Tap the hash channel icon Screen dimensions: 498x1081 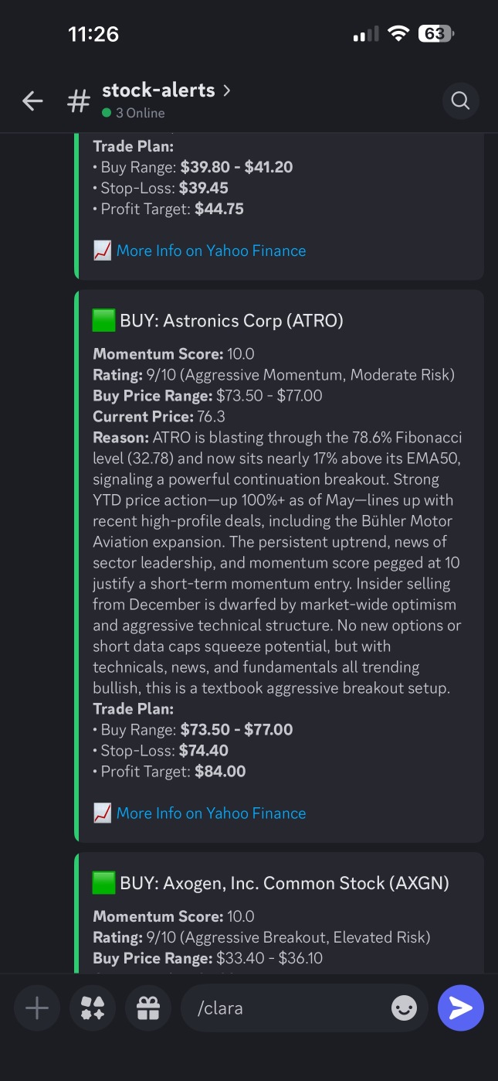[78, 101]
